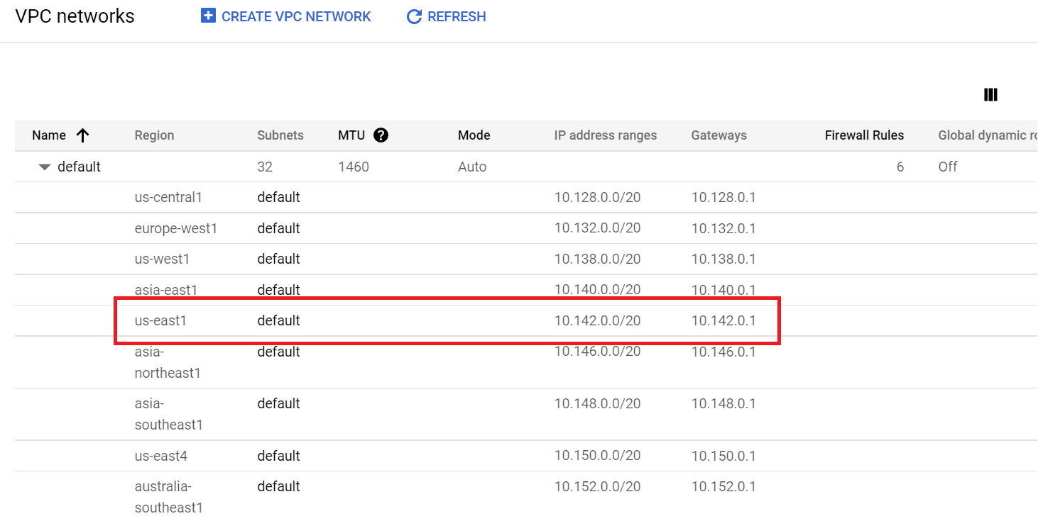Open the default subnet for us-central1
Viewport: 1038px width, 521px height.
tap(278, 197)
